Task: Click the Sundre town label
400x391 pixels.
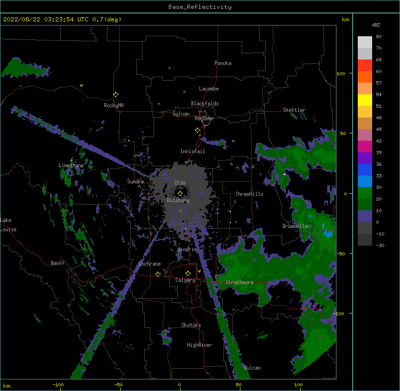Action: [x=135, y=182]
